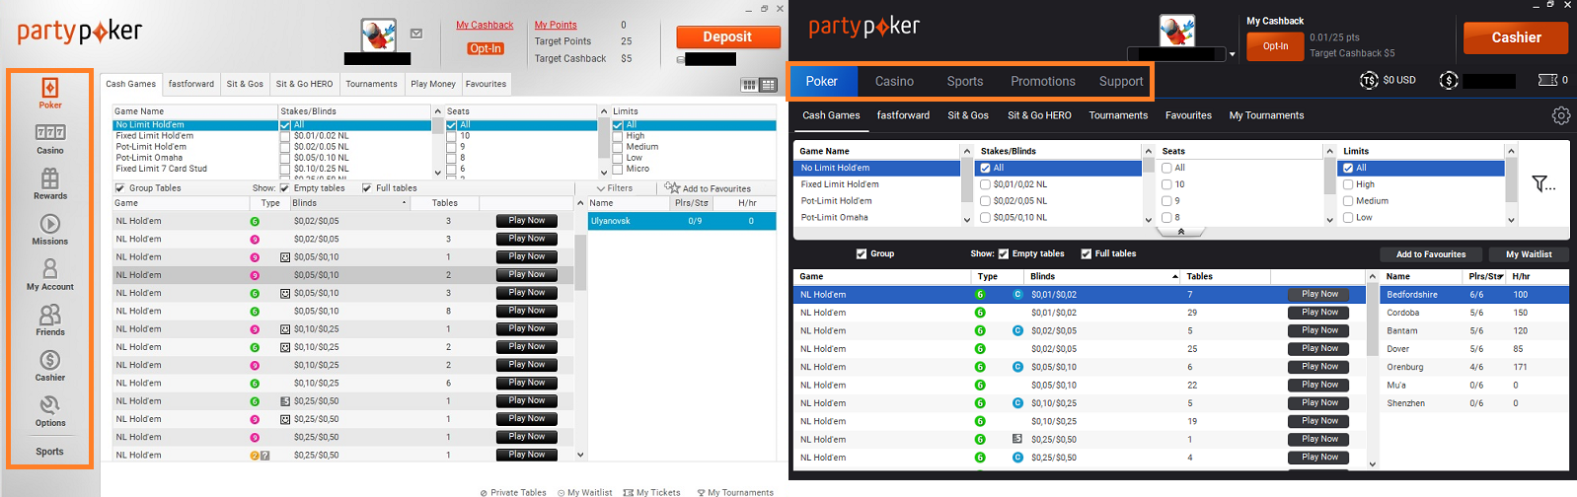Toggle Group checkbox in dark window
Screen dimensions: 1577x497
pyautogui.click(x=862, y=253)
